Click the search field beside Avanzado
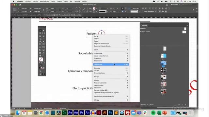 coord(189,5)
